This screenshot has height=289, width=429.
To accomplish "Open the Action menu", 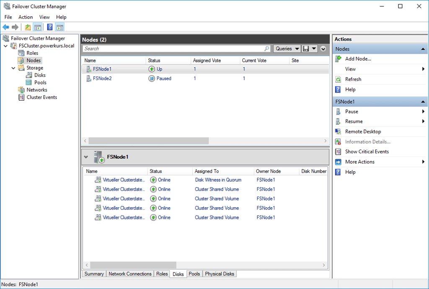I will (26, 17).
